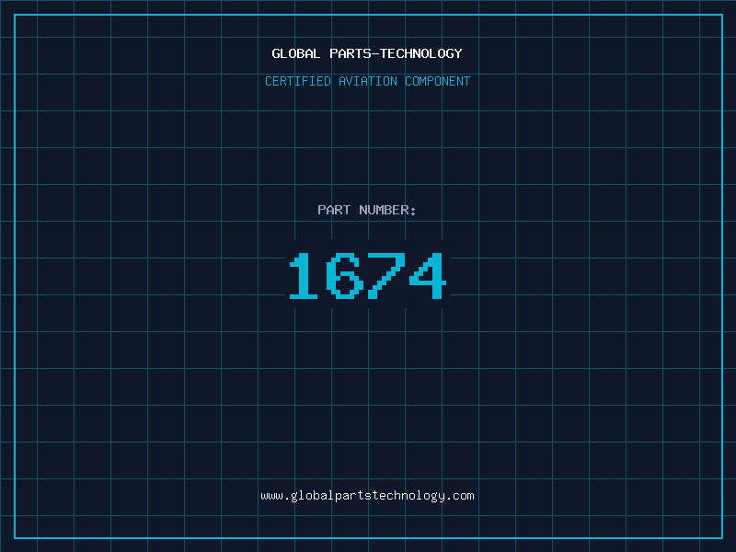Click the digit 6 in the part number
This screenshot has height=552, width=736.
click(x=346, y=276)
